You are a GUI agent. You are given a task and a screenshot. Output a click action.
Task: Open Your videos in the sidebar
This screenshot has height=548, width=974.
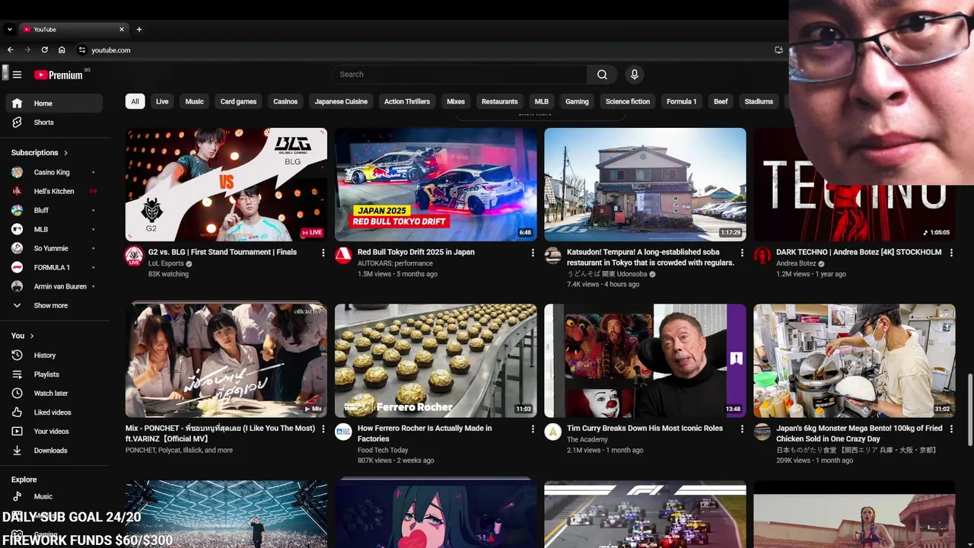(x=54, y=432)
